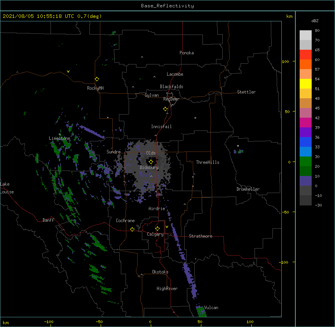This screenshot has width=335, height=327.
Task: Click the yellow diamond marker near RockyMH
Action: click(x=97, y=79)
